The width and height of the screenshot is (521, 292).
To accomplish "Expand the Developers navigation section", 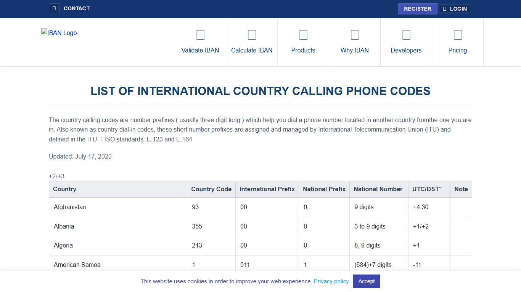I will (x=406, y=50).
